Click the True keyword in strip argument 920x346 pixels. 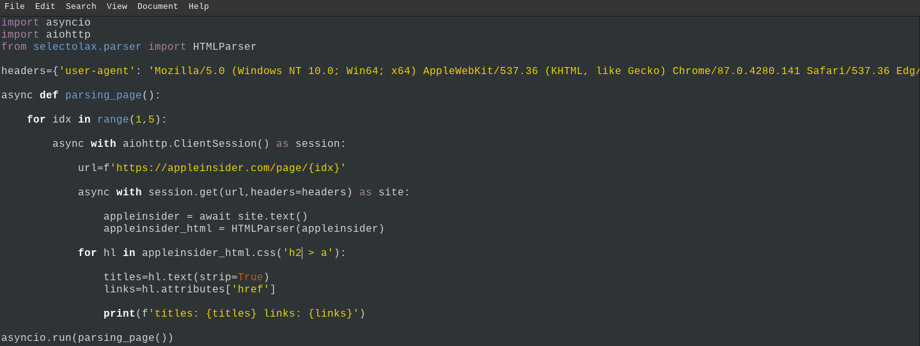click(x=251, y=278)
